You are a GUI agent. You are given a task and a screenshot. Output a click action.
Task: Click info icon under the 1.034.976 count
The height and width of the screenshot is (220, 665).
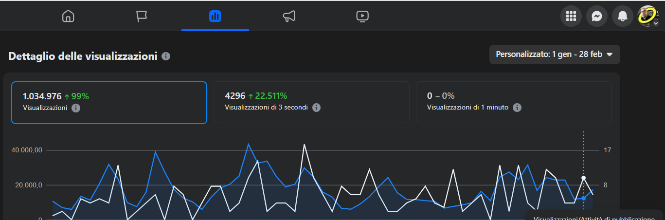click(76, 108)
